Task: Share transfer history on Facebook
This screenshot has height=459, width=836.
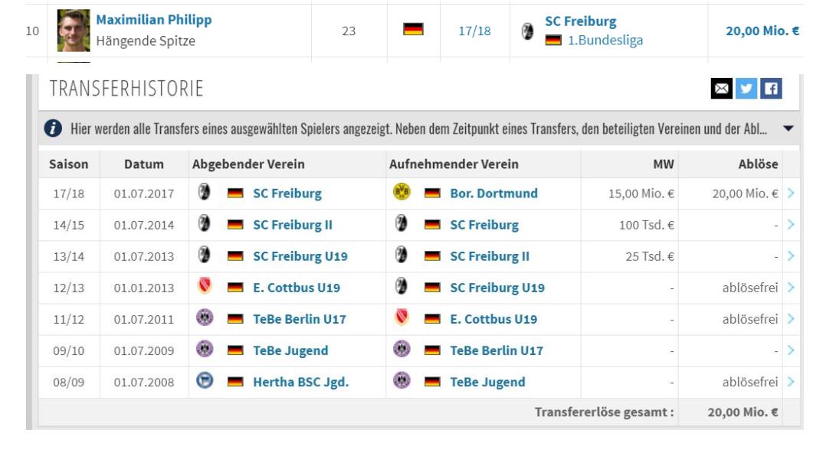Action: coord(771,89)
